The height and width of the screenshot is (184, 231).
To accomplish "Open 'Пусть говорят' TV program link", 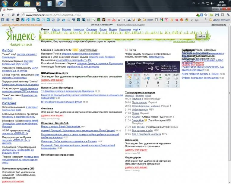I will click(140, 102).
